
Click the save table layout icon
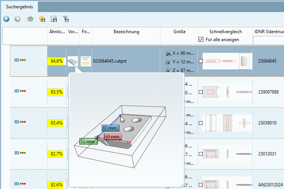pos(54,19)
